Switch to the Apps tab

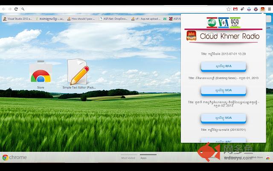point(143,158)
